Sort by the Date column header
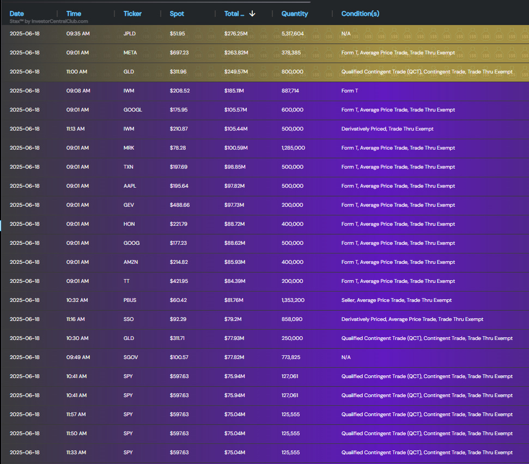Image resolution: width=529 pixels, height=464 pixels. (16, 14)
